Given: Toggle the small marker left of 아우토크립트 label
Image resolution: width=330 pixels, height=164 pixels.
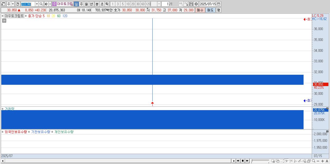Looking at the screenshot, I should tap(2, 16).
